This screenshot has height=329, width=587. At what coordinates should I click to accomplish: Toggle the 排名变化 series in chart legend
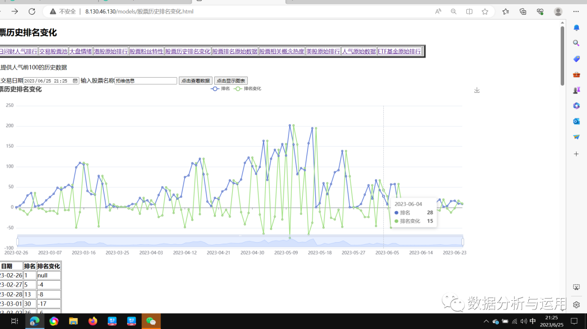(247, 88)
